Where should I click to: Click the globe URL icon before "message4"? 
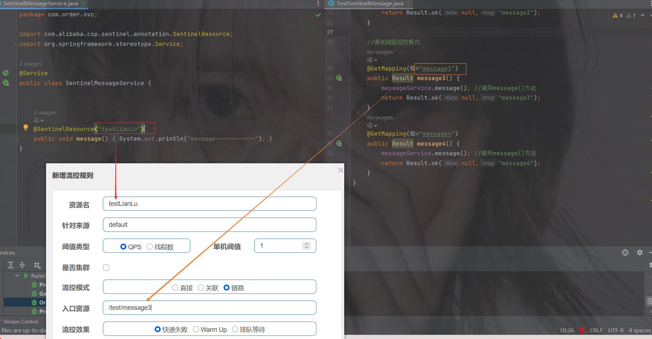tap(412, 134)
